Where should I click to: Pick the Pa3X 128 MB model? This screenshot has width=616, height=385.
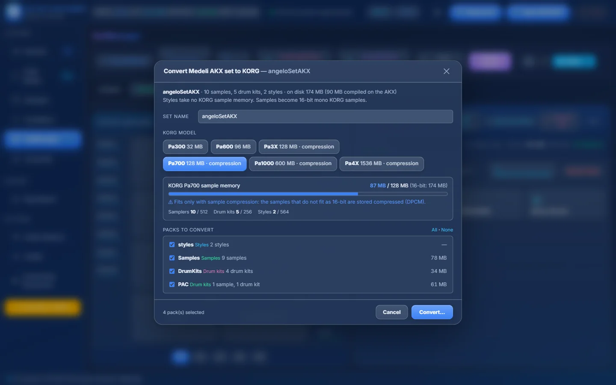(x=299, y=147)
